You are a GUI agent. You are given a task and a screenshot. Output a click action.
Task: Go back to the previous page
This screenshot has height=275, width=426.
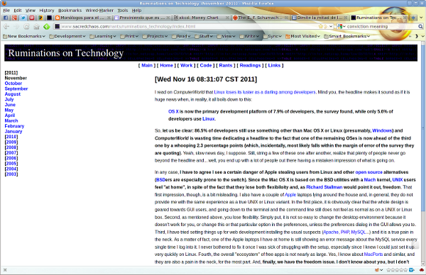[7, 26]
